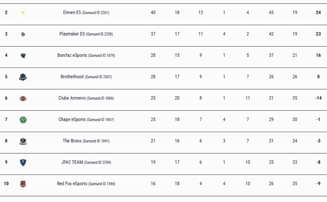327x202 pixels.
Task: Open The Bronx team name link
Action: click(72, 141)
